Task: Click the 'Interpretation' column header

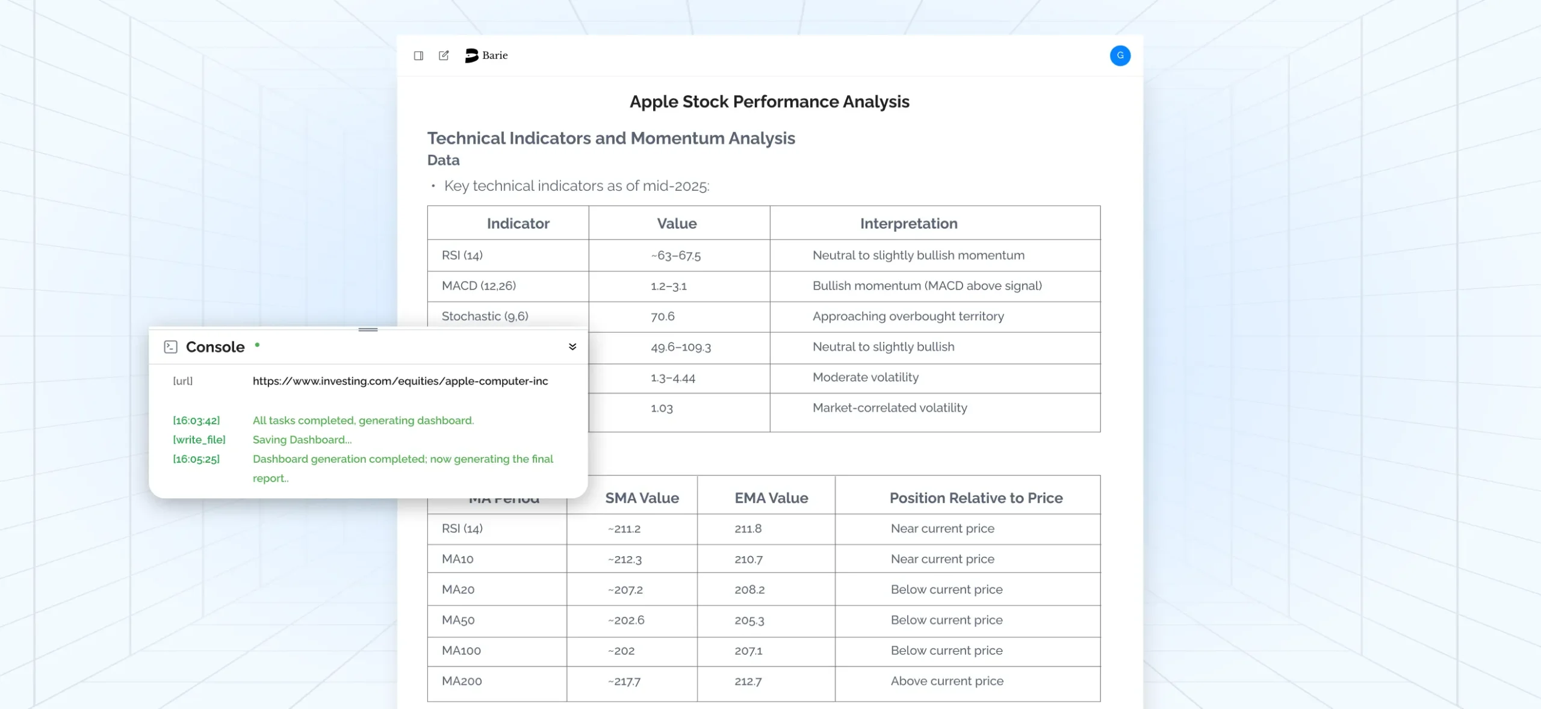Action: (x=908, y=224)
